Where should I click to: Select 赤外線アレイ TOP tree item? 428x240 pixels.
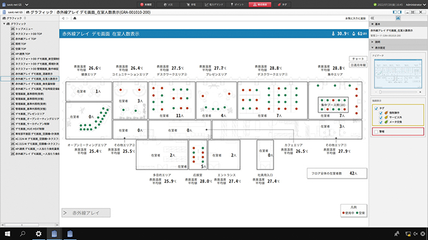(x=25, y=39)
